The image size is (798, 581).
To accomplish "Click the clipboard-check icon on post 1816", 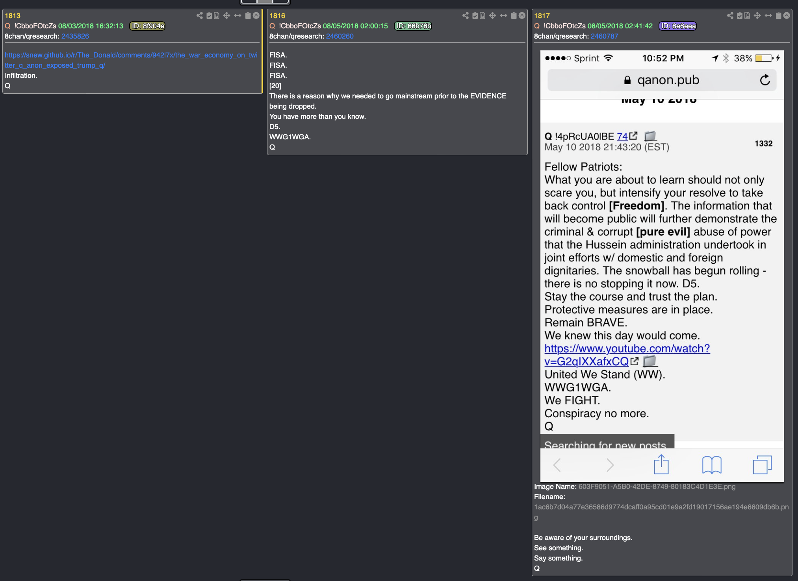I will click(475, 16).
